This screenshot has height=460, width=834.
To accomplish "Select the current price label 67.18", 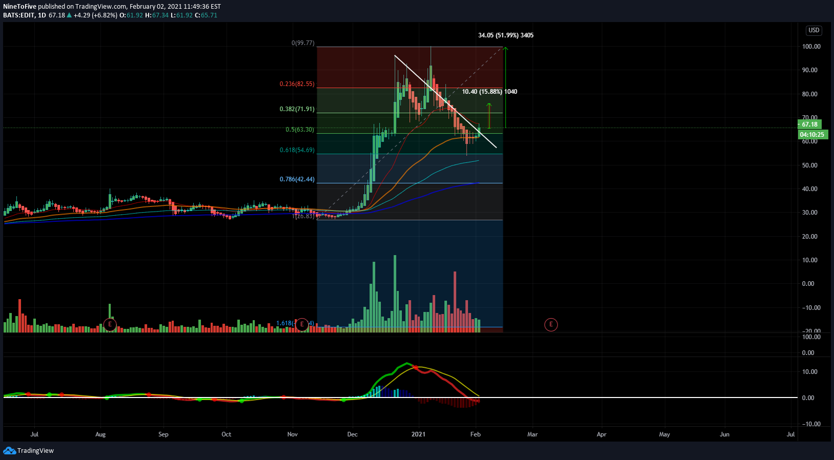I will click(810, 124).
